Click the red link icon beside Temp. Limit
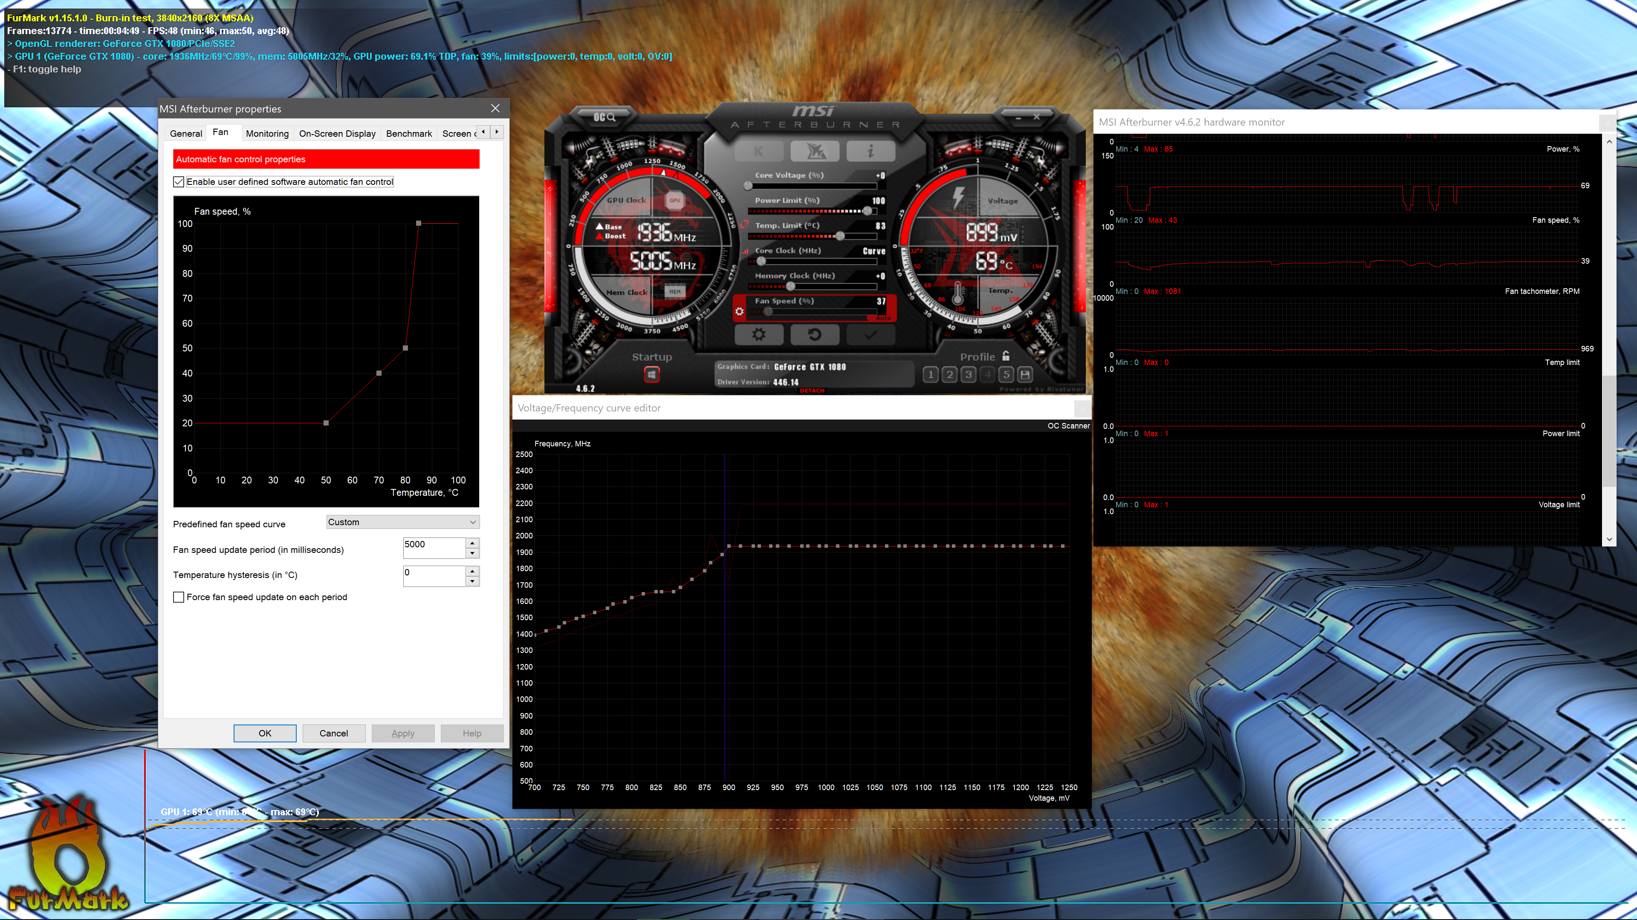1637x920 pixels. (744, 225)
